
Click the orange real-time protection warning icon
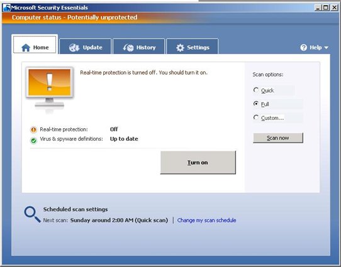(33, 130)
